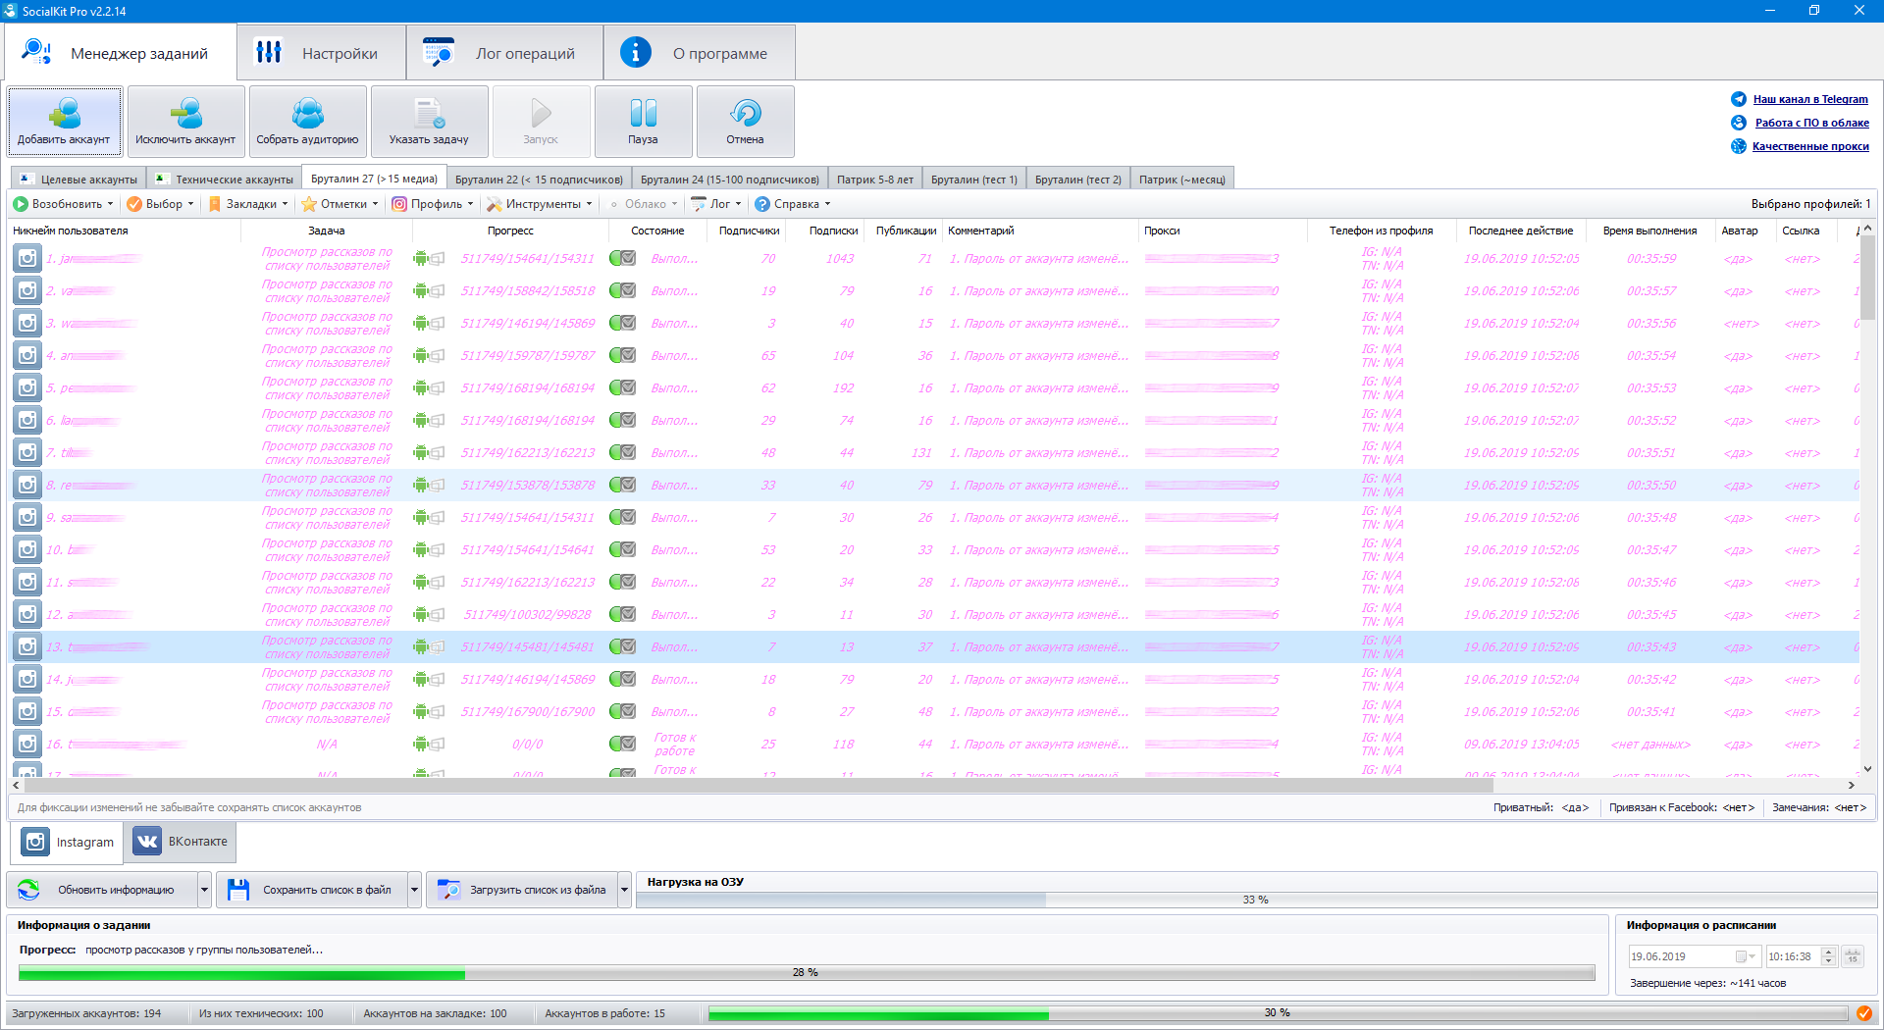Switch to the Настройки tab
The image size is (1884, 1030).
[321, 53]
